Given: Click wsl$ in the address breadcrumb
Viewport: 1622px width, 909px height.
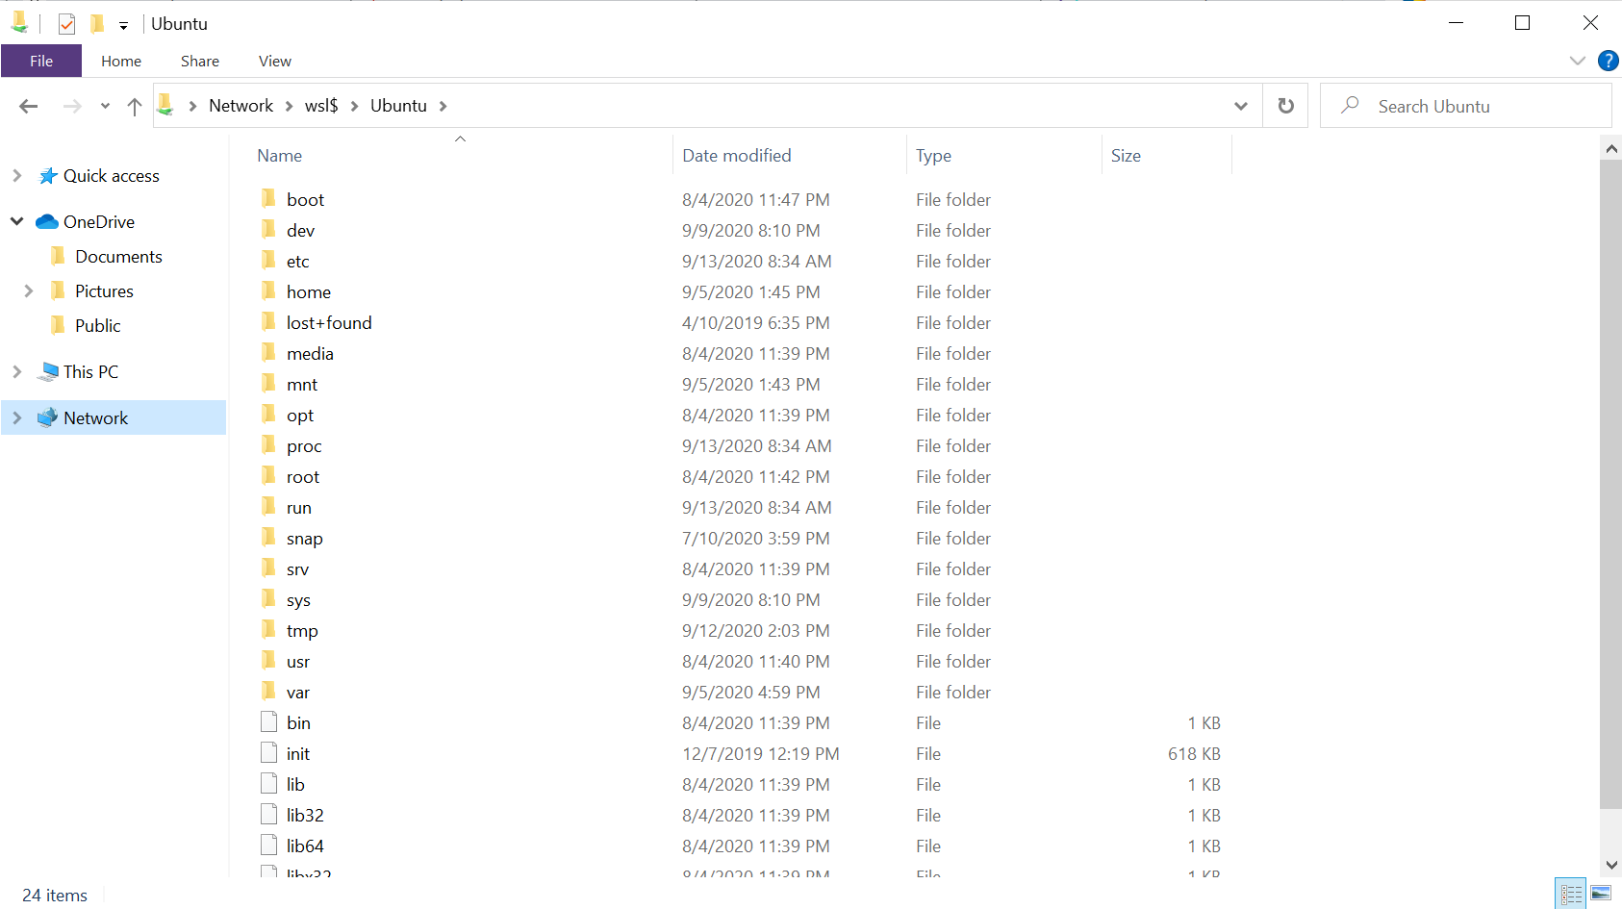Looking at the screenshot, I should (x=321, y=106).
